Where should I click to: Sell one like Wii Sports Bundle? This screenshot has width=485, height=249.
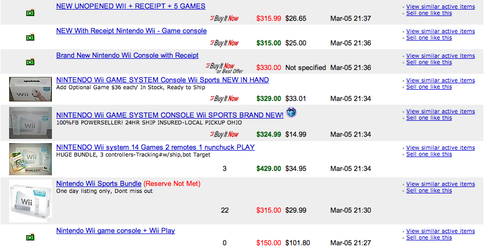coord(429,191)
